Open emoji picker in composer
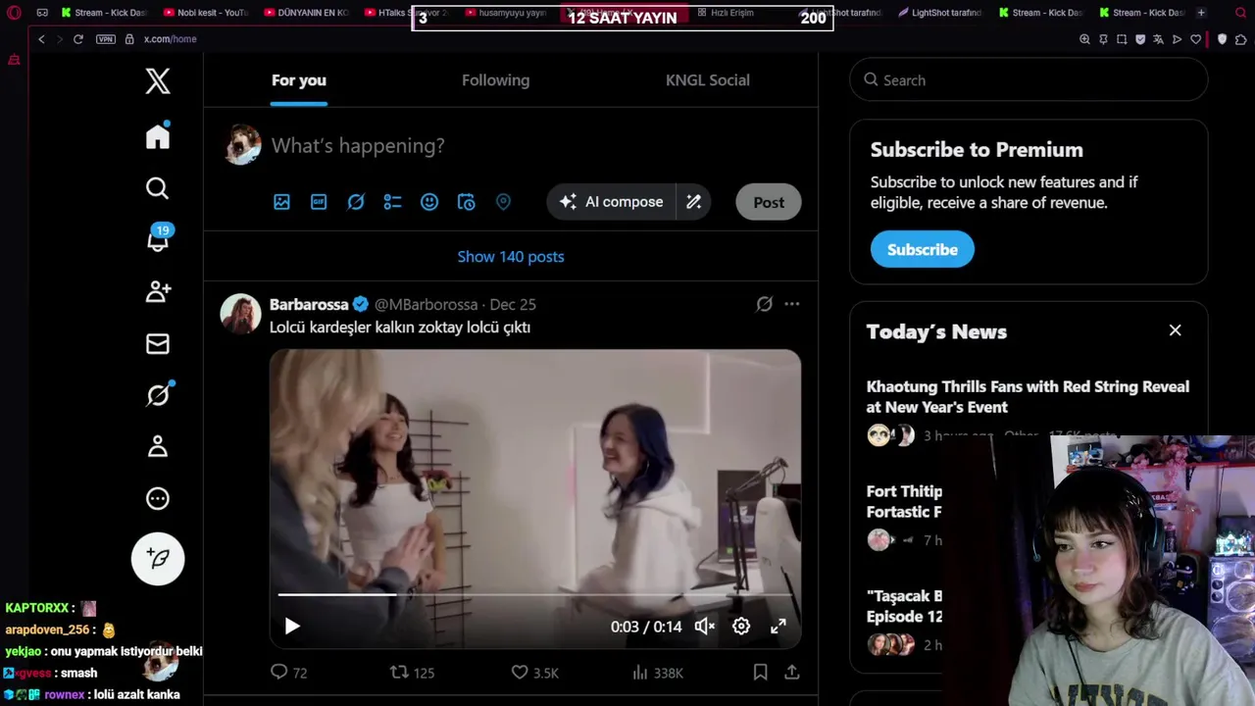Image resolution: width=1255 pixels, height=706 pixels. (x=429, y=202)
